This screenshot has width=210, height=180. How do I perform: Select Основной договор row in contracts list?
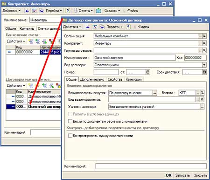(x=34, y=107)
